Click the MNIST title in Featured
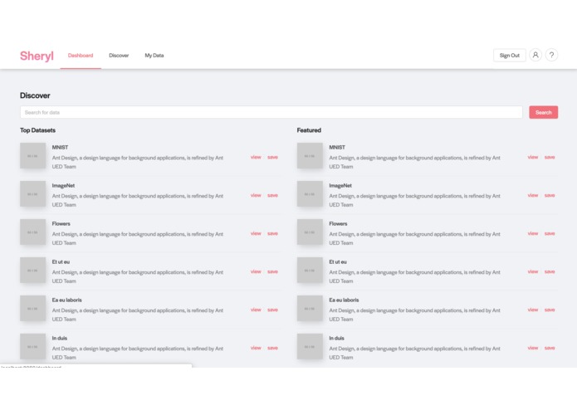Screen dimensions: 577x410 pos(337,148)
